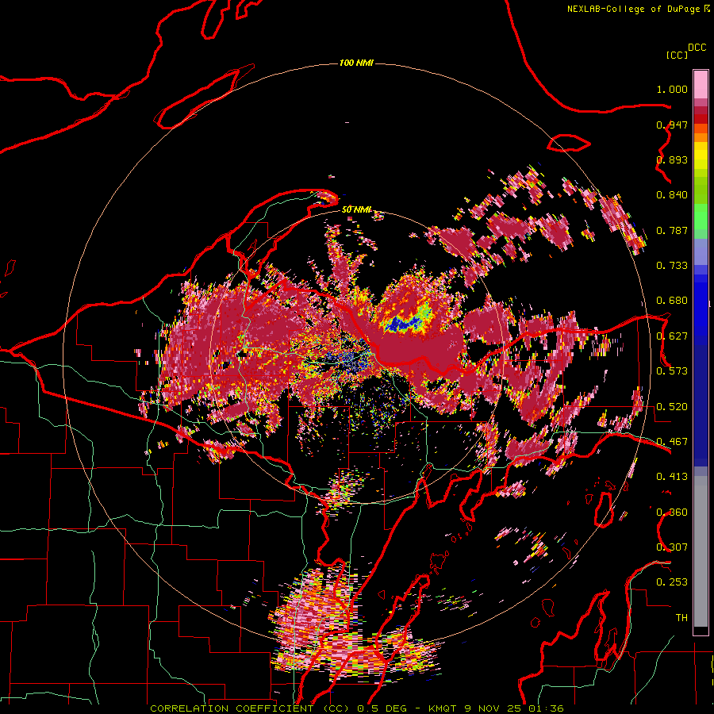Select the 0.787 scale value
714x714 pixels.
coord(672,230)
